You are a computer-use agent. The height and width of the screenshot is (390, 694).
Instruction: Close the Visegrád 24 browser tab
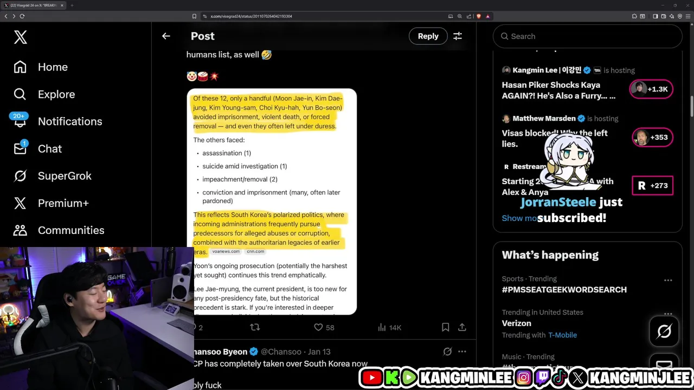(62, 5)
